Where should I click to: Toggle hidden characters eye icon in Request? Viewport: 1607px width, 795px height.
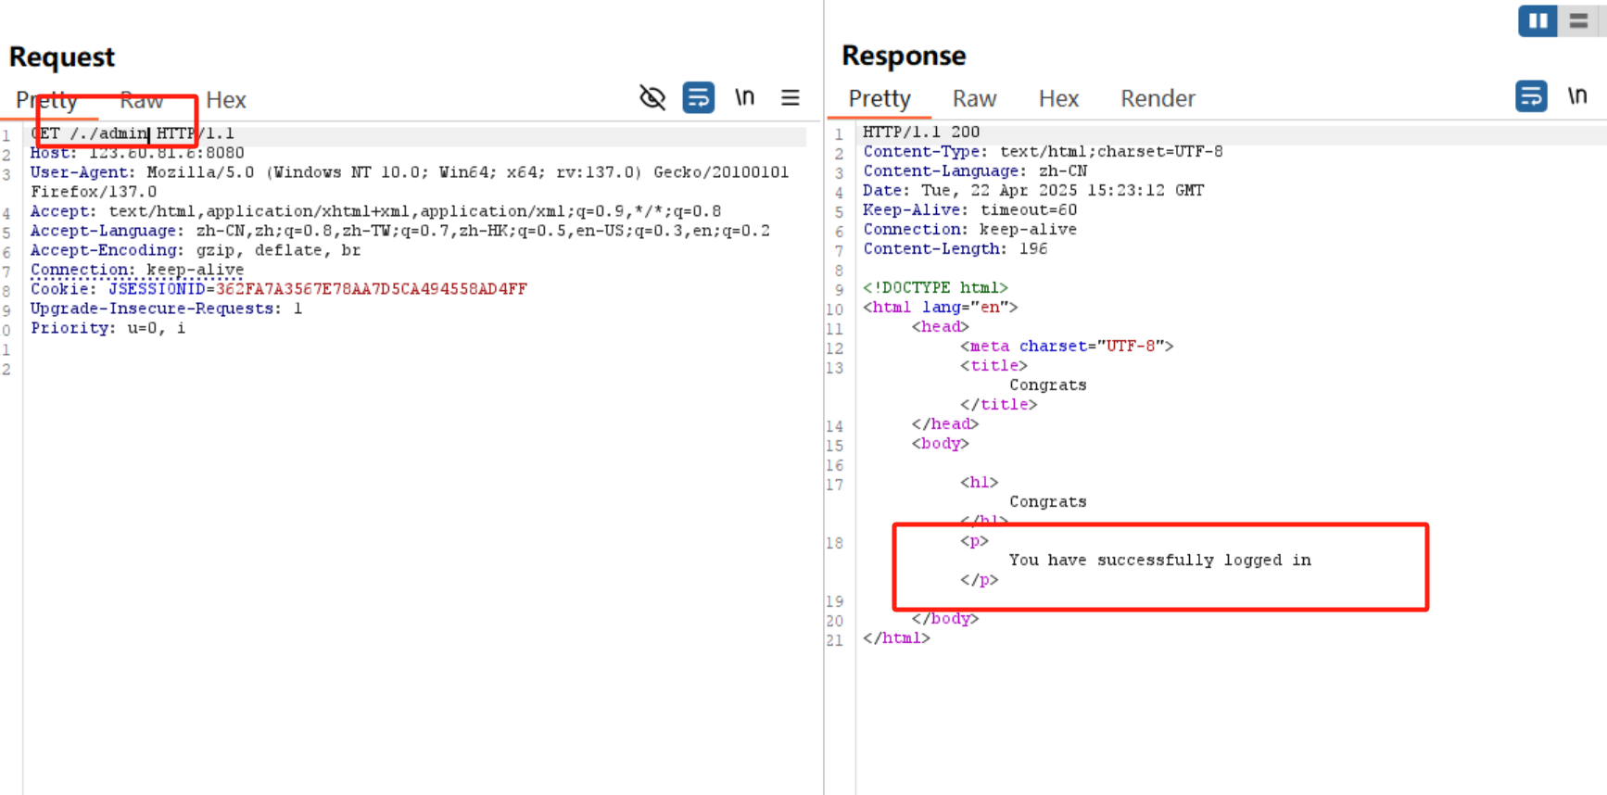coord(652,97)
